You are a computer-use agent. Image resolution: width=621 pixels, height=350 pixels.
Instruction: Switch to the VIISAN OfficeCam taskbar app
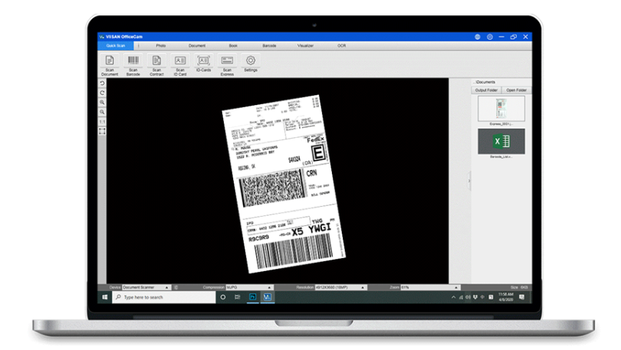click(x=268, y=297)
